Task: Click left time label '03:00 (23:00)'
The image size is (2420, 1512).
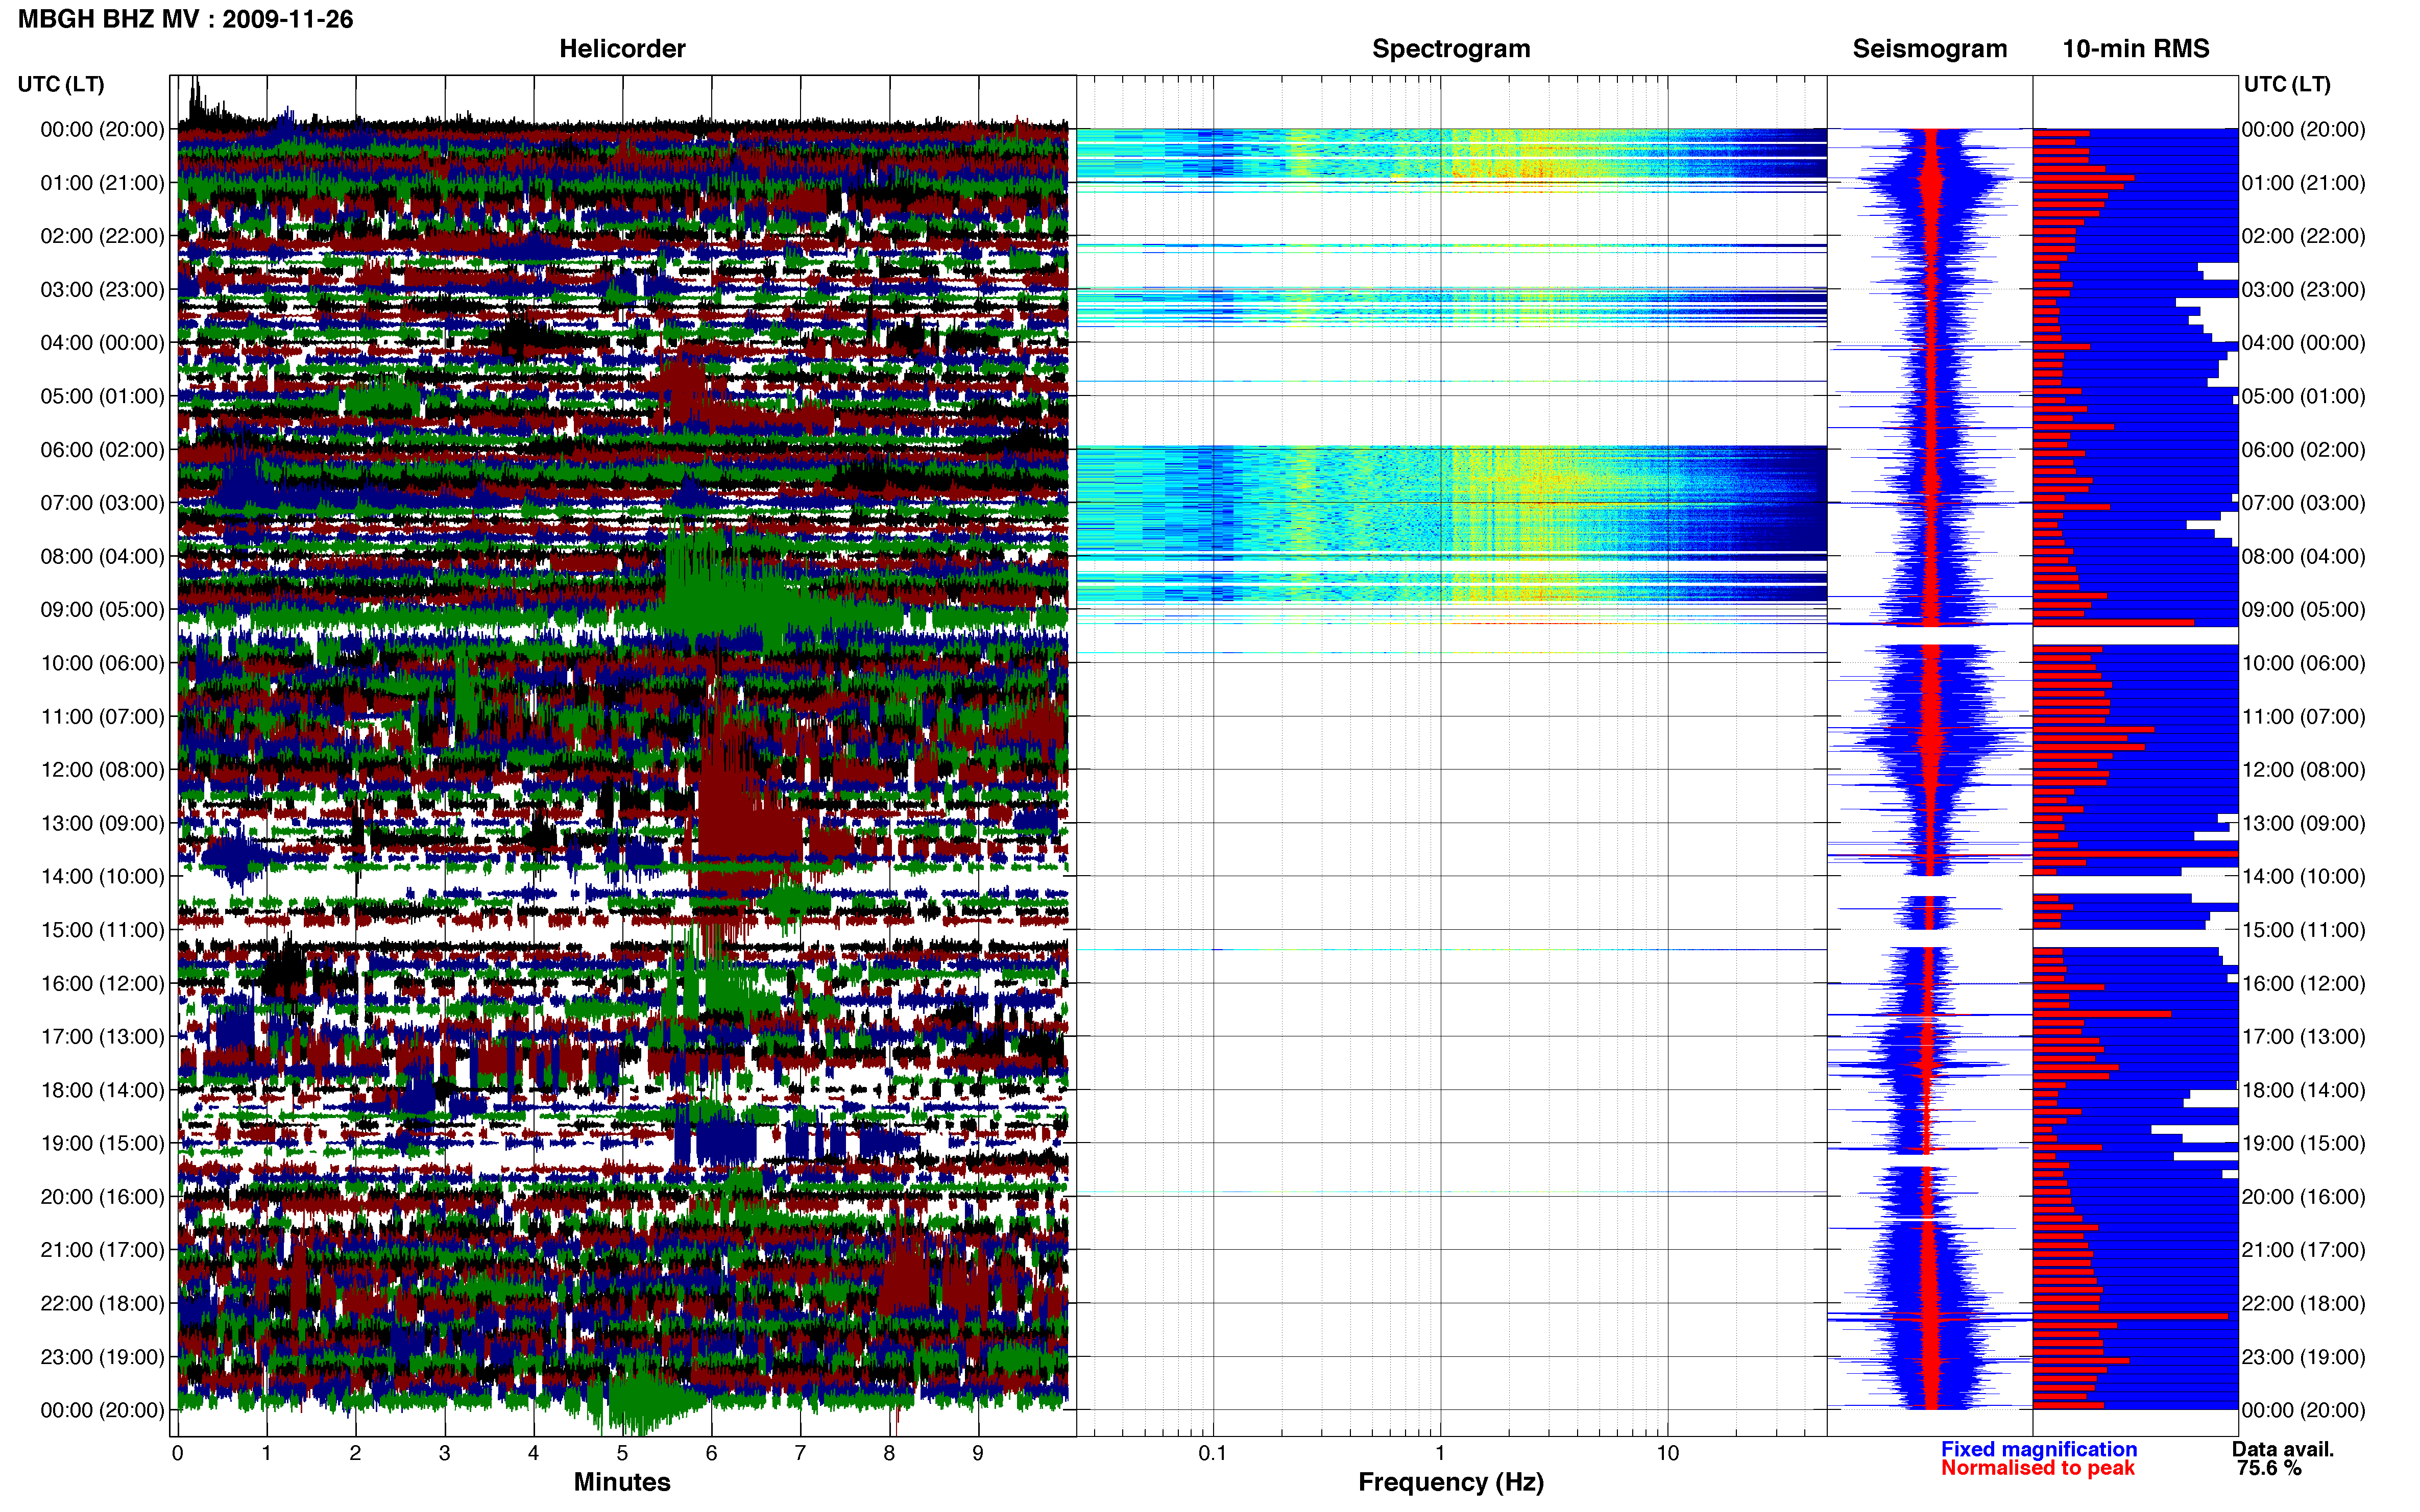Action: pos(102,290)
